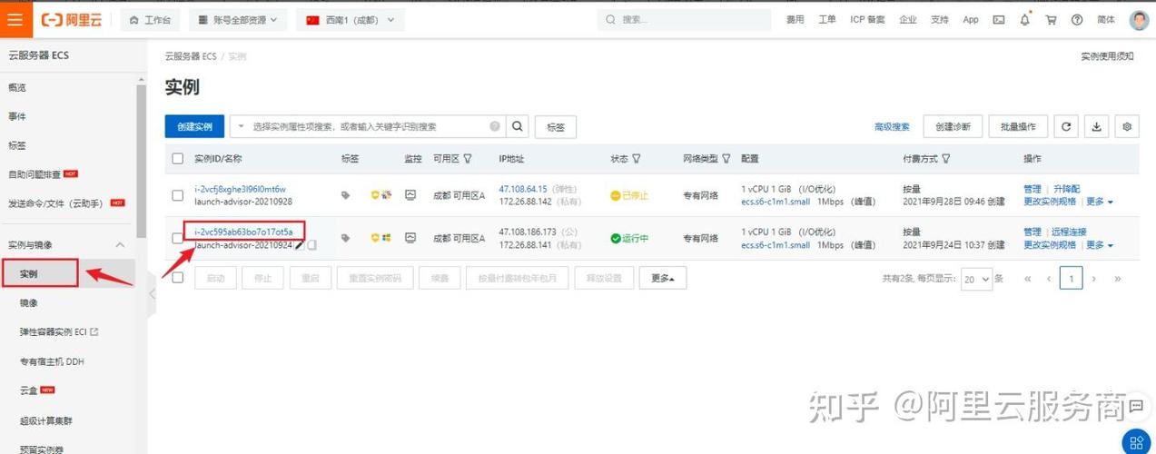Click in the top global search box
Screen dimensions: 1156x454
(684, 20)
